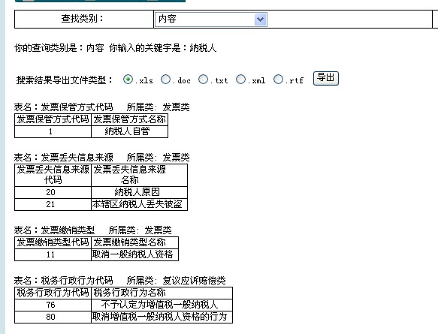The height and width of the screenshot is (334, 438).
Task: Click the 税务行政行为代码 column header
Action: tap(53, 293)
